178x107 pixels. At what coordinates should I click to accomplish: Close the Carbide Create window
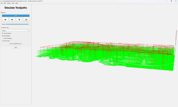pos(176,1)
